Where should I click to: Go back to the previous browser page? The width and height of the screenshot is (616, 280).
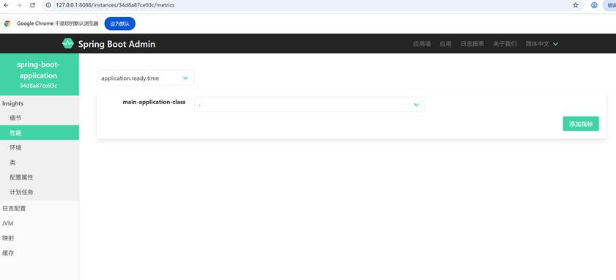click(x=6, y=5)
